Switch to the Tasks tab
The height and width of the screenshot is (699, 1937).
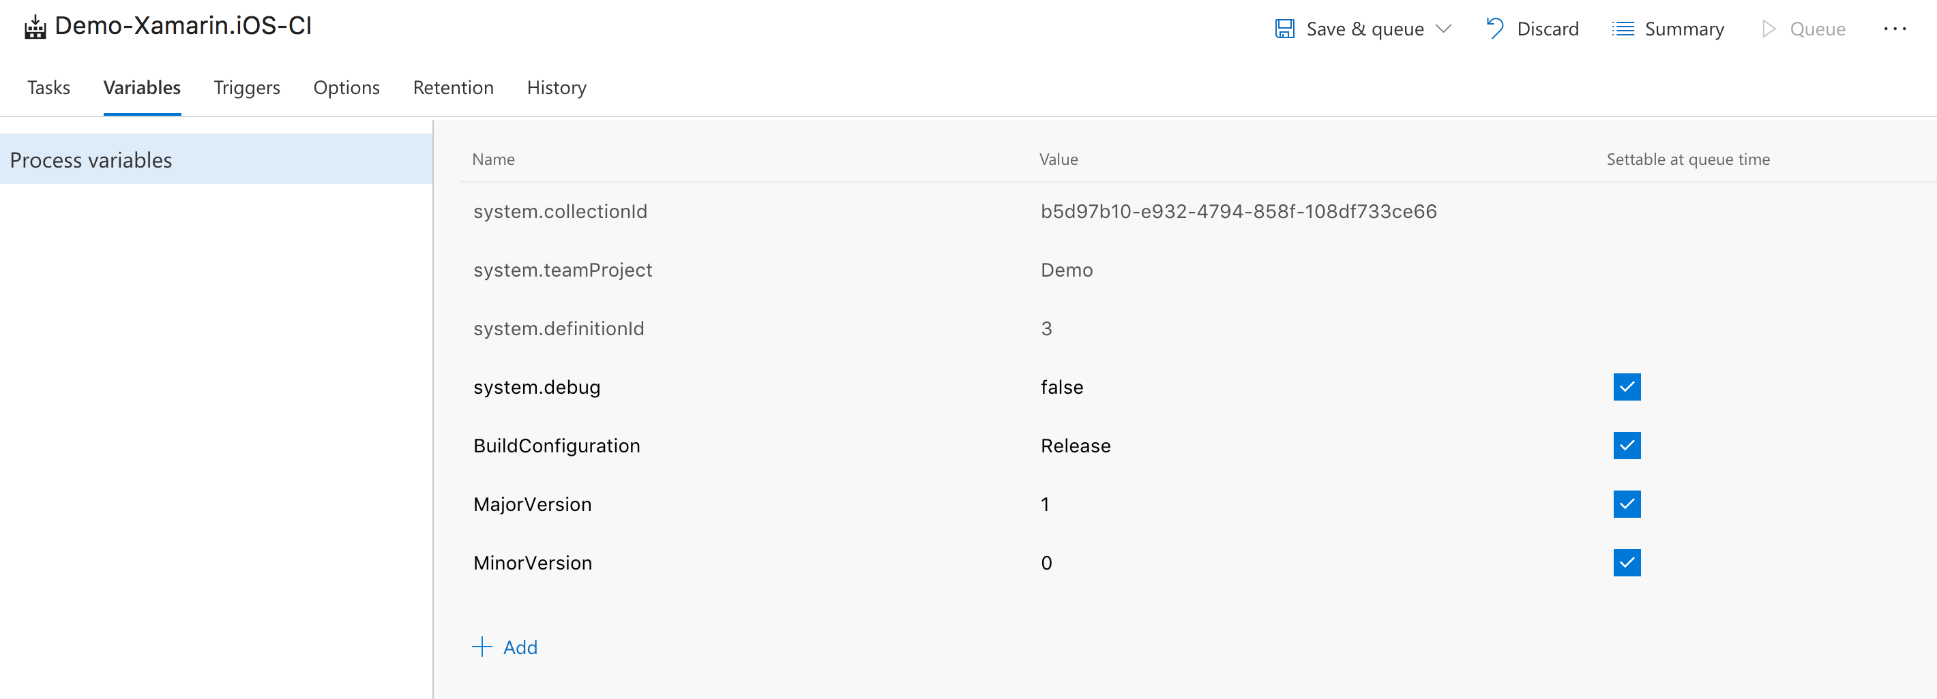point(49,88)
